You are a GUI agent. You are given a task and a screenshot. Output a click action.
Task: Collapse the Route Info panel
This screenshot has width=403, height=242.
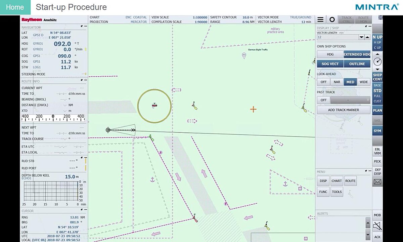[x=86, y=80]
